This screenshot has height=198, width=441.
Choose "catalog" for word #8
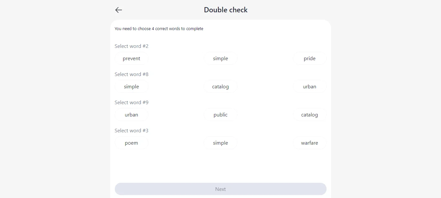pos(220,87)
